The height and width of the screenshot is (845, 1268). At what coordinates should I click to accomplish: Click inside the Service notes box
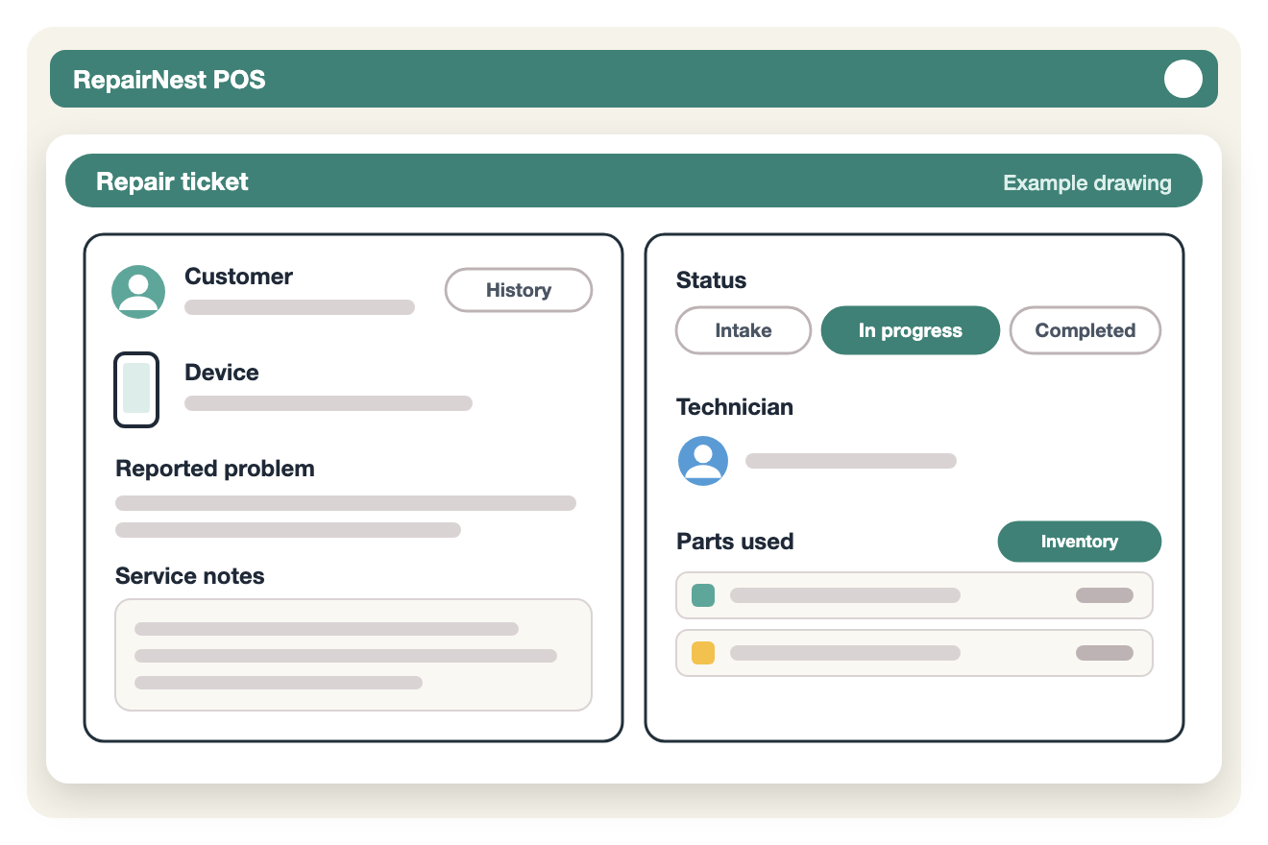(x=354, y=655)
